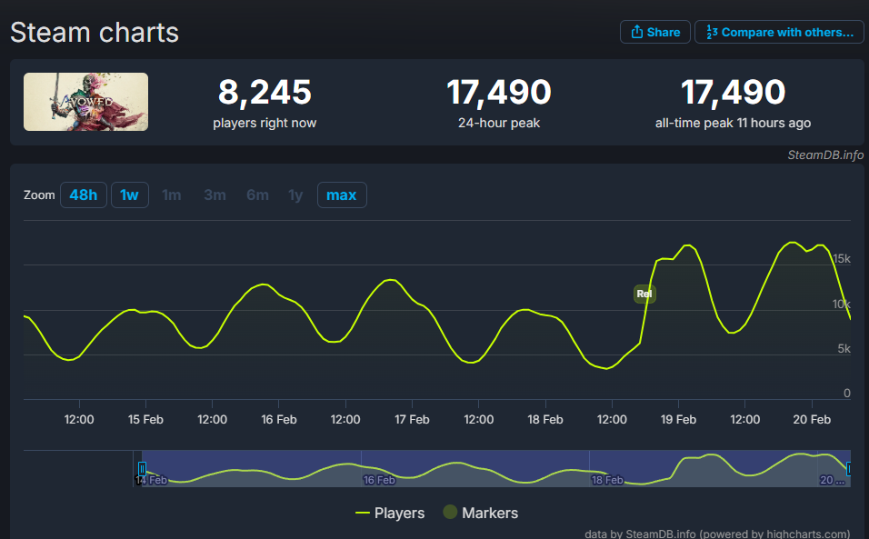This screenshot has height=539, width=869.
Task: Switch chart zoom to 1w
Action: (x=130, y=195)
